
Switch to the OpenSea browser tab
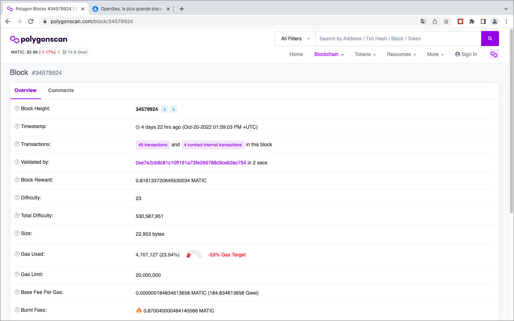tap(131, 9)
